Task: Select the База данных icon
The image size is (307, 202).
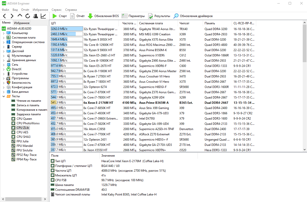Action: pyautogui.click(x=9, y=92)
